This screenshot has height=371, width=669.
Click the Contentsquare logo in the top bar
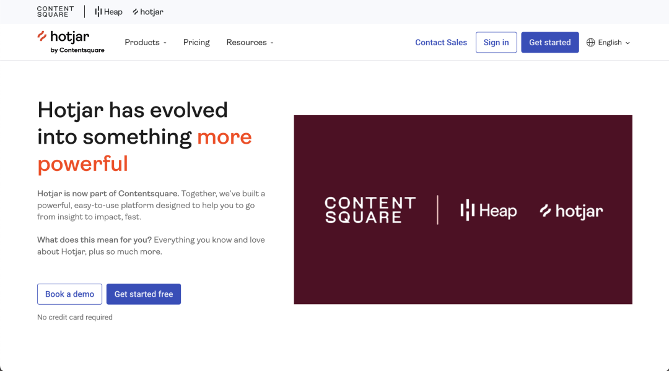point(55,12)
